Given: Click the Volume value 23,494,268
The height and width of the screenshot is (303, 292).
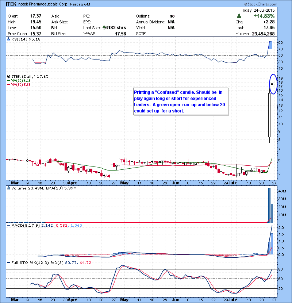Looking at the screenshot, I should pyautogui.click(x=263, y=34).
